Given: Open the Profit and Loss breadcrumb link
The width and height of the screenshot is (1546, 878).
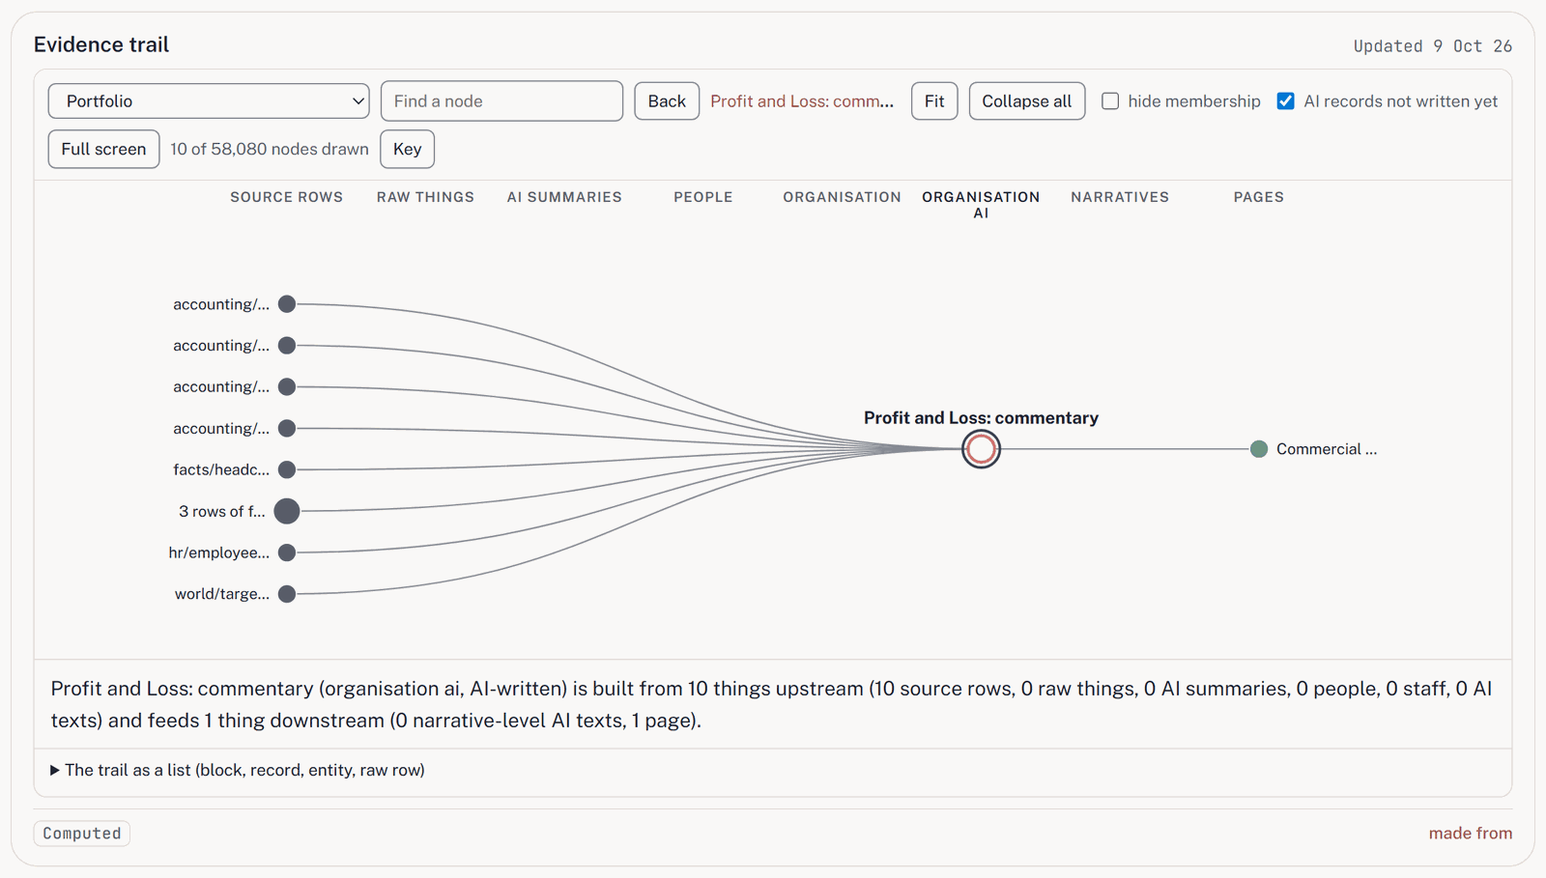Looking at the screenshot, I should pos(802,101).
